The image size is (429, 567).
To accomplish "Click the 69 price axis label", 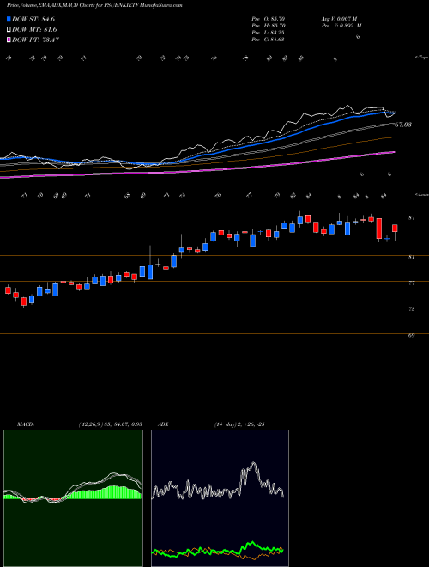I will pyautogui.click(x=412, y=336).
